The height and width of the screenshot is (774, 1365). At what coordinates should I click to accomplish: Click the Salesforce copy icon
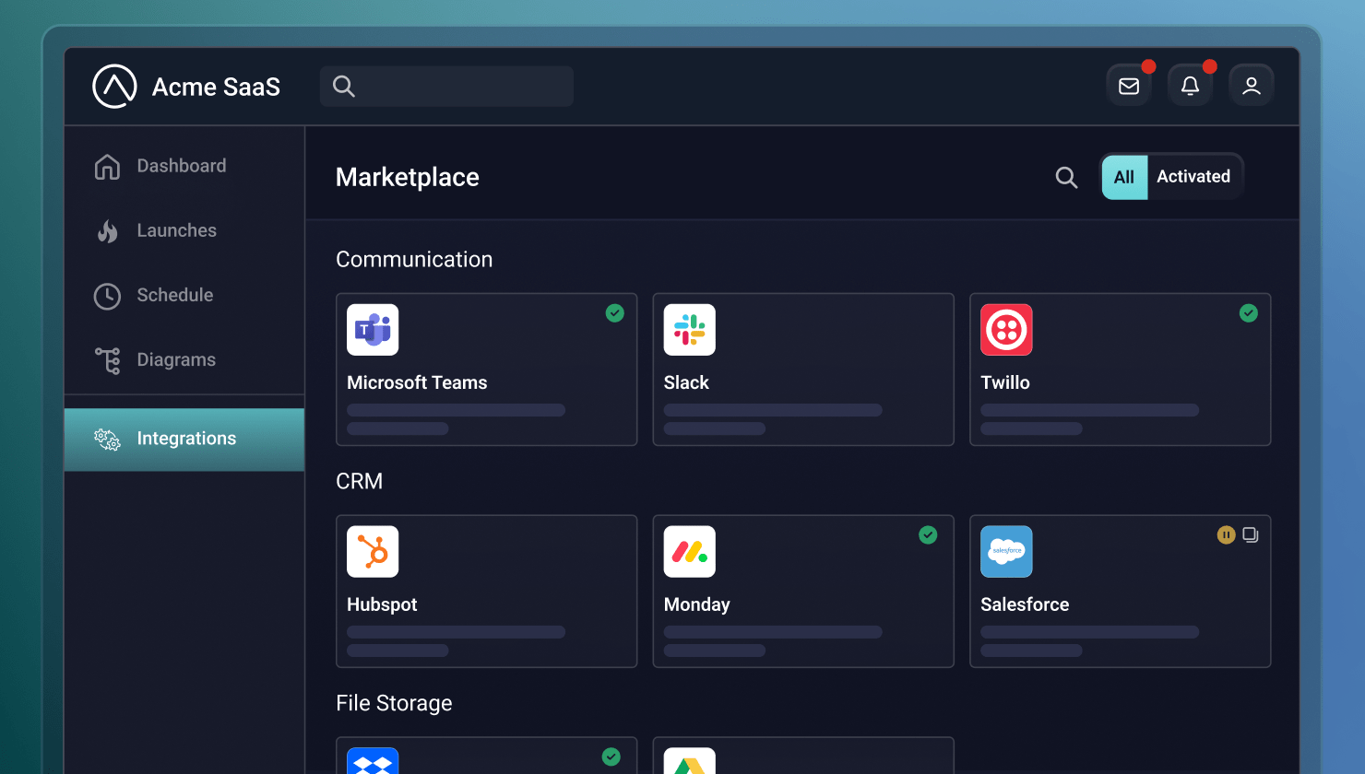pyautogui.click(x=1251, y=535)
